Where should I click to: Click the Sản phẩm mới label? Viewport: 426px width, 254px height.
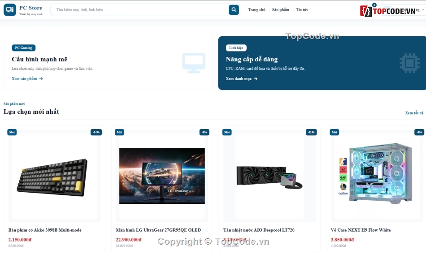point(14,104)
